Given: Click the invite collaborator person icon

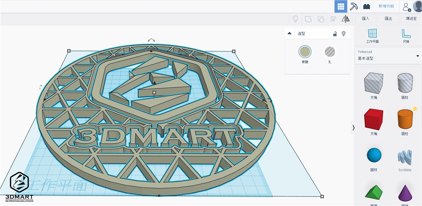Looking at the screenshot, I should click(x=406, y=7).
